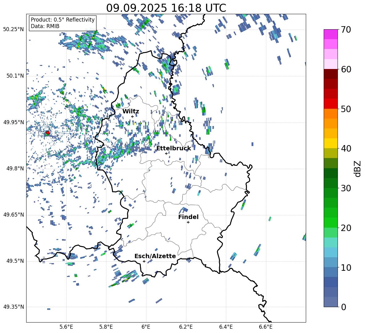
Task: Click the 5.6°E longitude label
Action: tap(66, 327)
